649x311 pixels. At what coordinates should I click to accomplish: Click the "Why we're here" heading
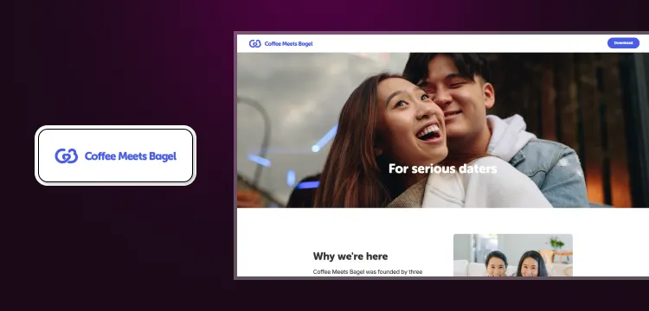click(350, 256)
